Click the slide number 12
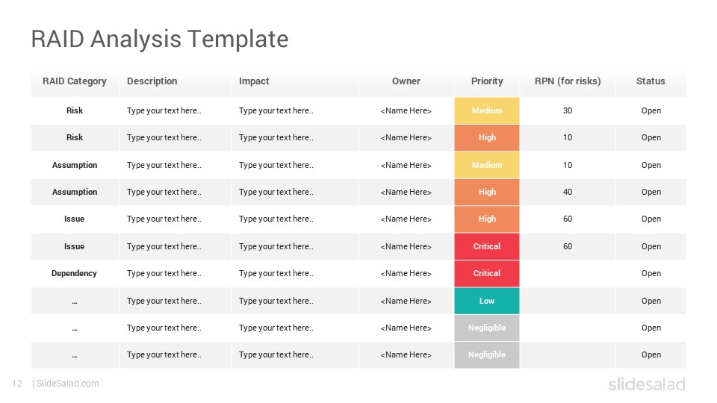The width and height of the screenshot is (717, 403). pos(17,384)
